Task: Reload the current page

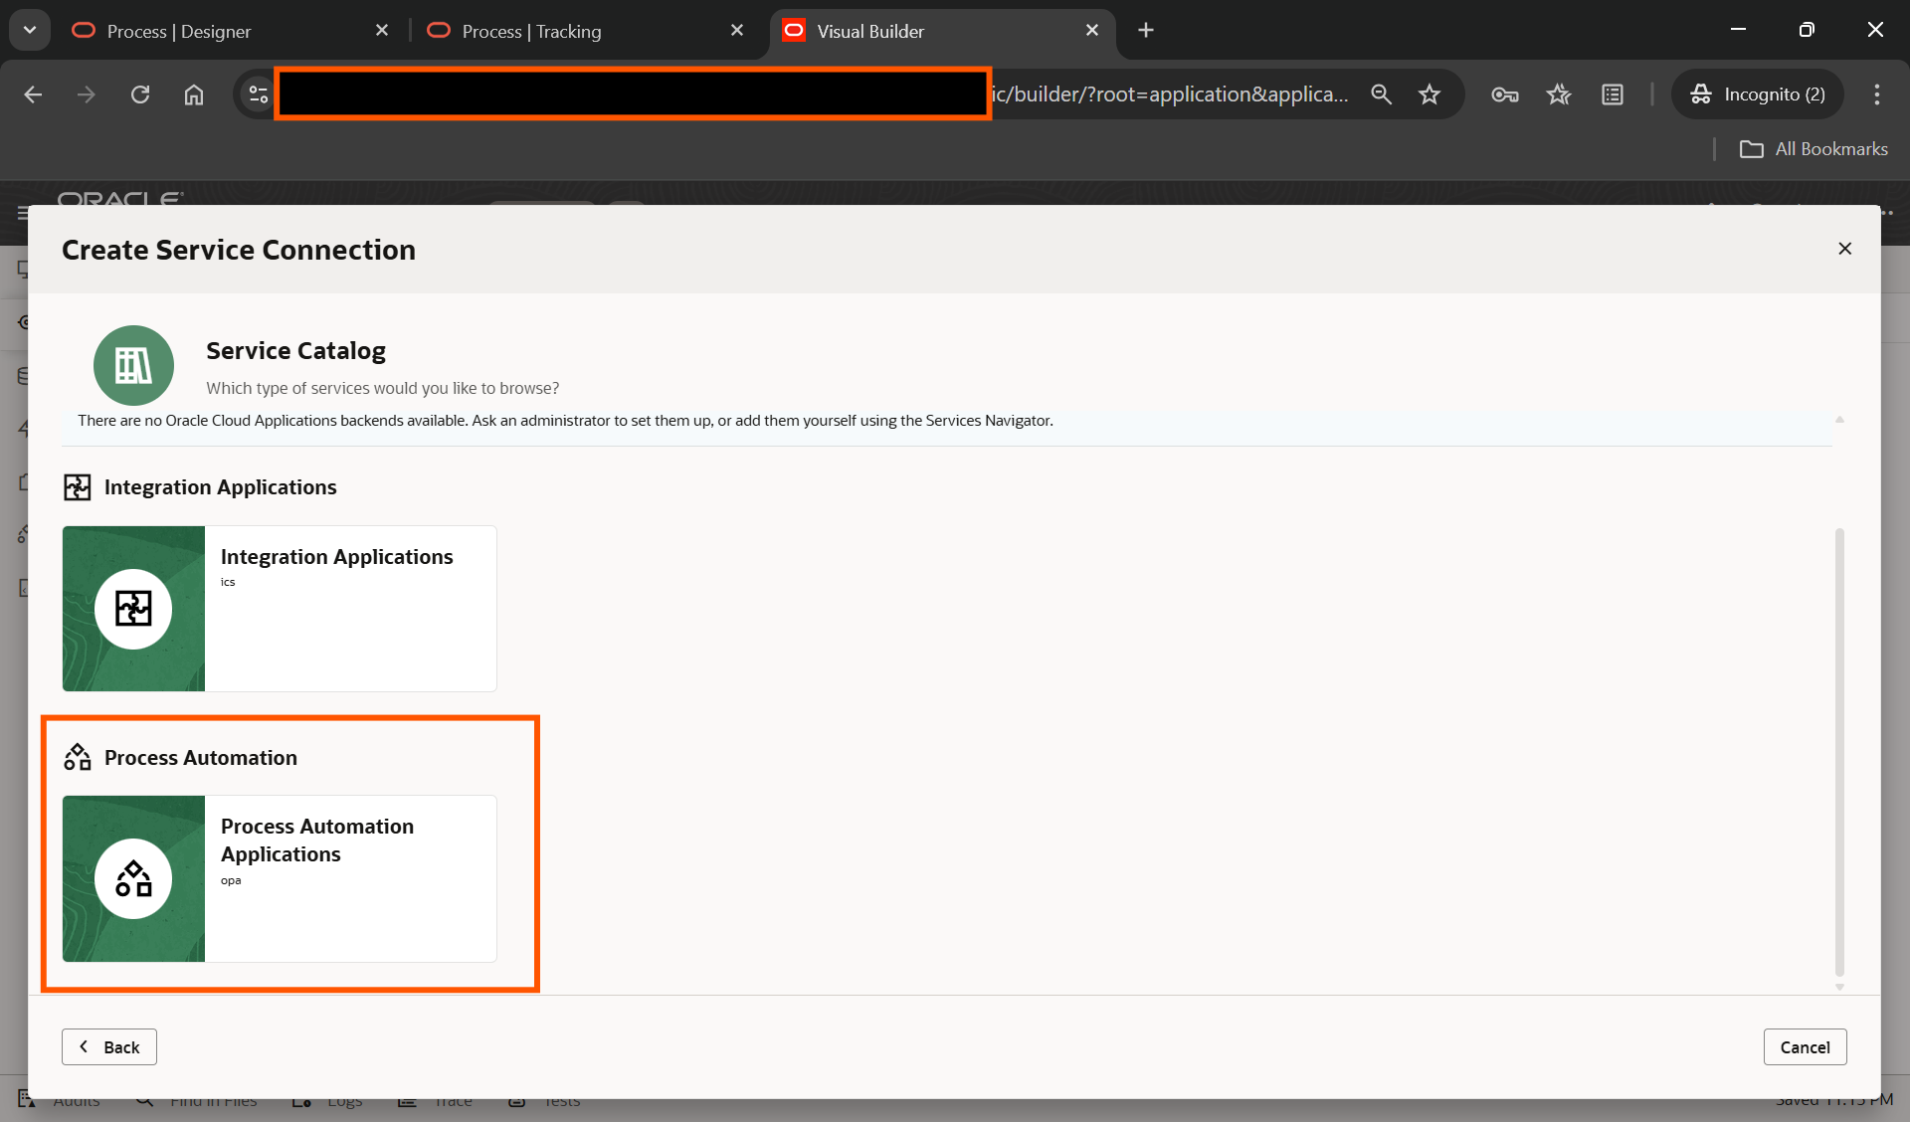Action: (140, 94)
